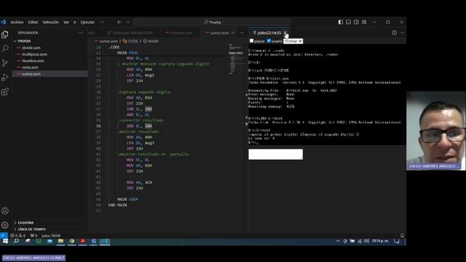Image resolution: width=466 pixels, height=262 pixels.
Task: Click the MAIN breadcrumb segment
Action: click(151, 41)
